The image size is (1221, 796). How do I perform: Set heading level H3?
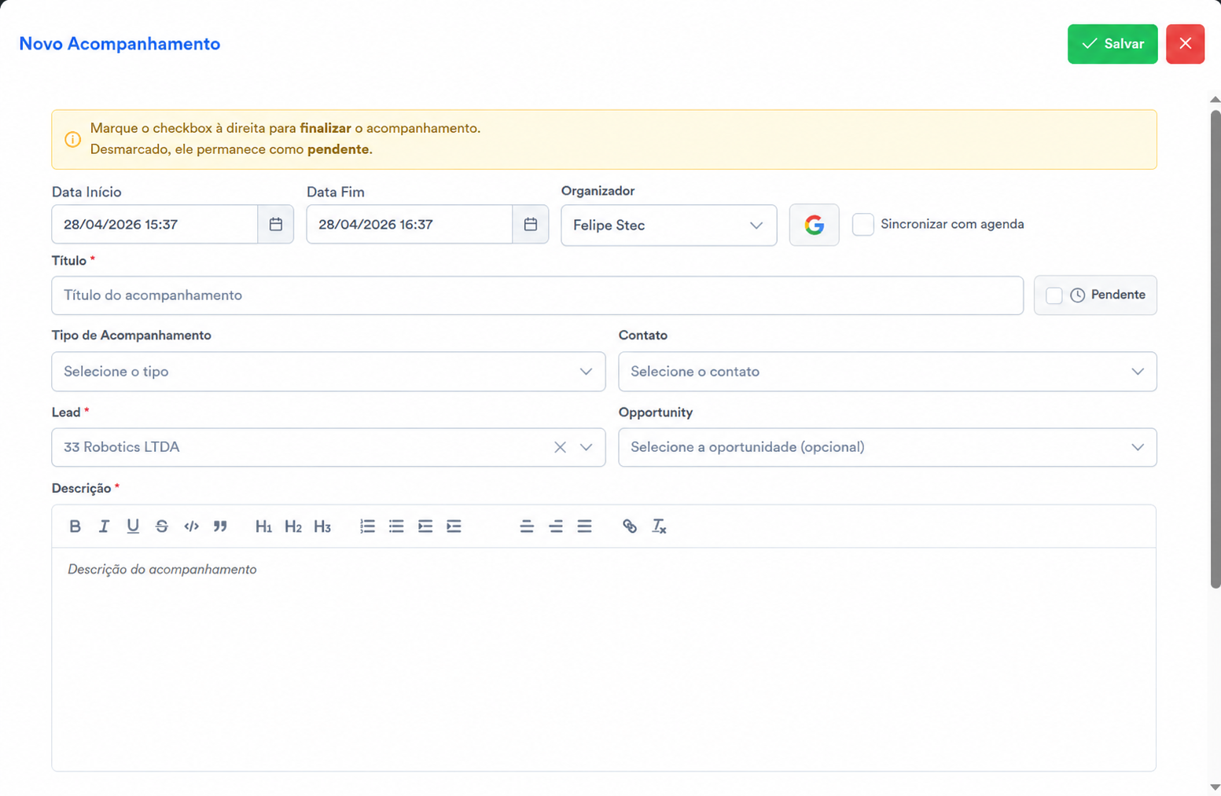(322, 526)
